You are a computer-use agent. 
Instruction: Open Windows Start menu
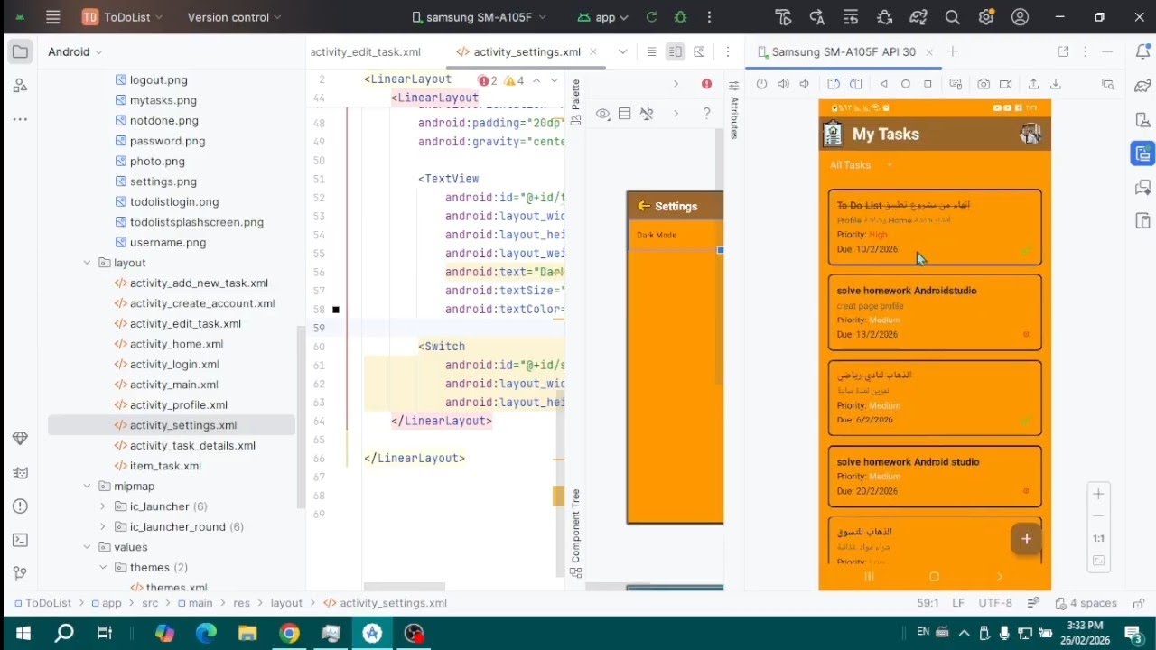22,633
